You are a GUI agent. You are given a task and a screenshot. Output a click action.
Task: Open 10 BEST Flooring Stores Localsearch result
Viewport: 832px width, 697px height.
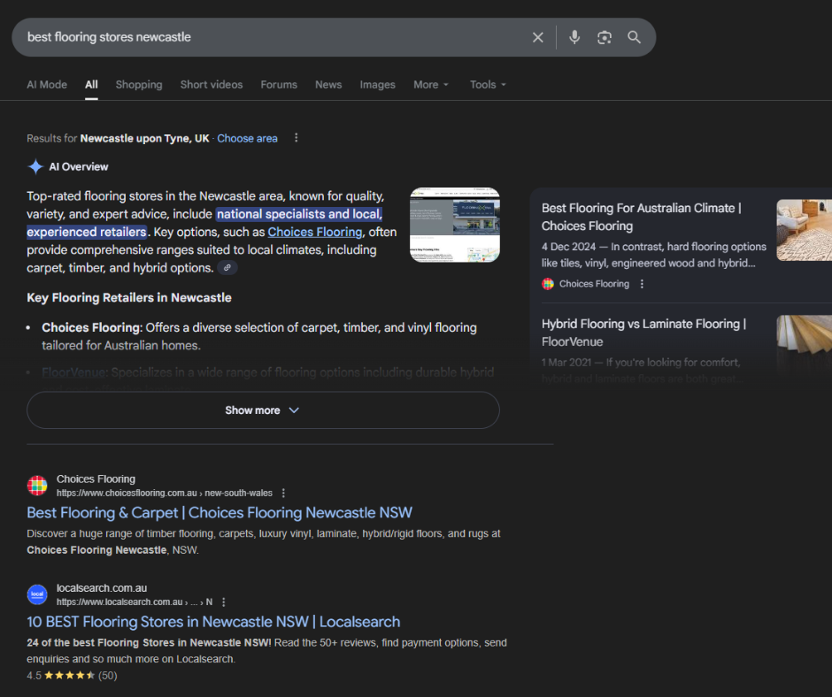[x=213, y=622]
